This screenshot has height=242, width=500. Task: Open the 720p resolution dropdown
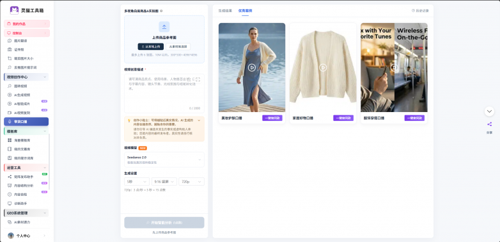coord(191,182)
